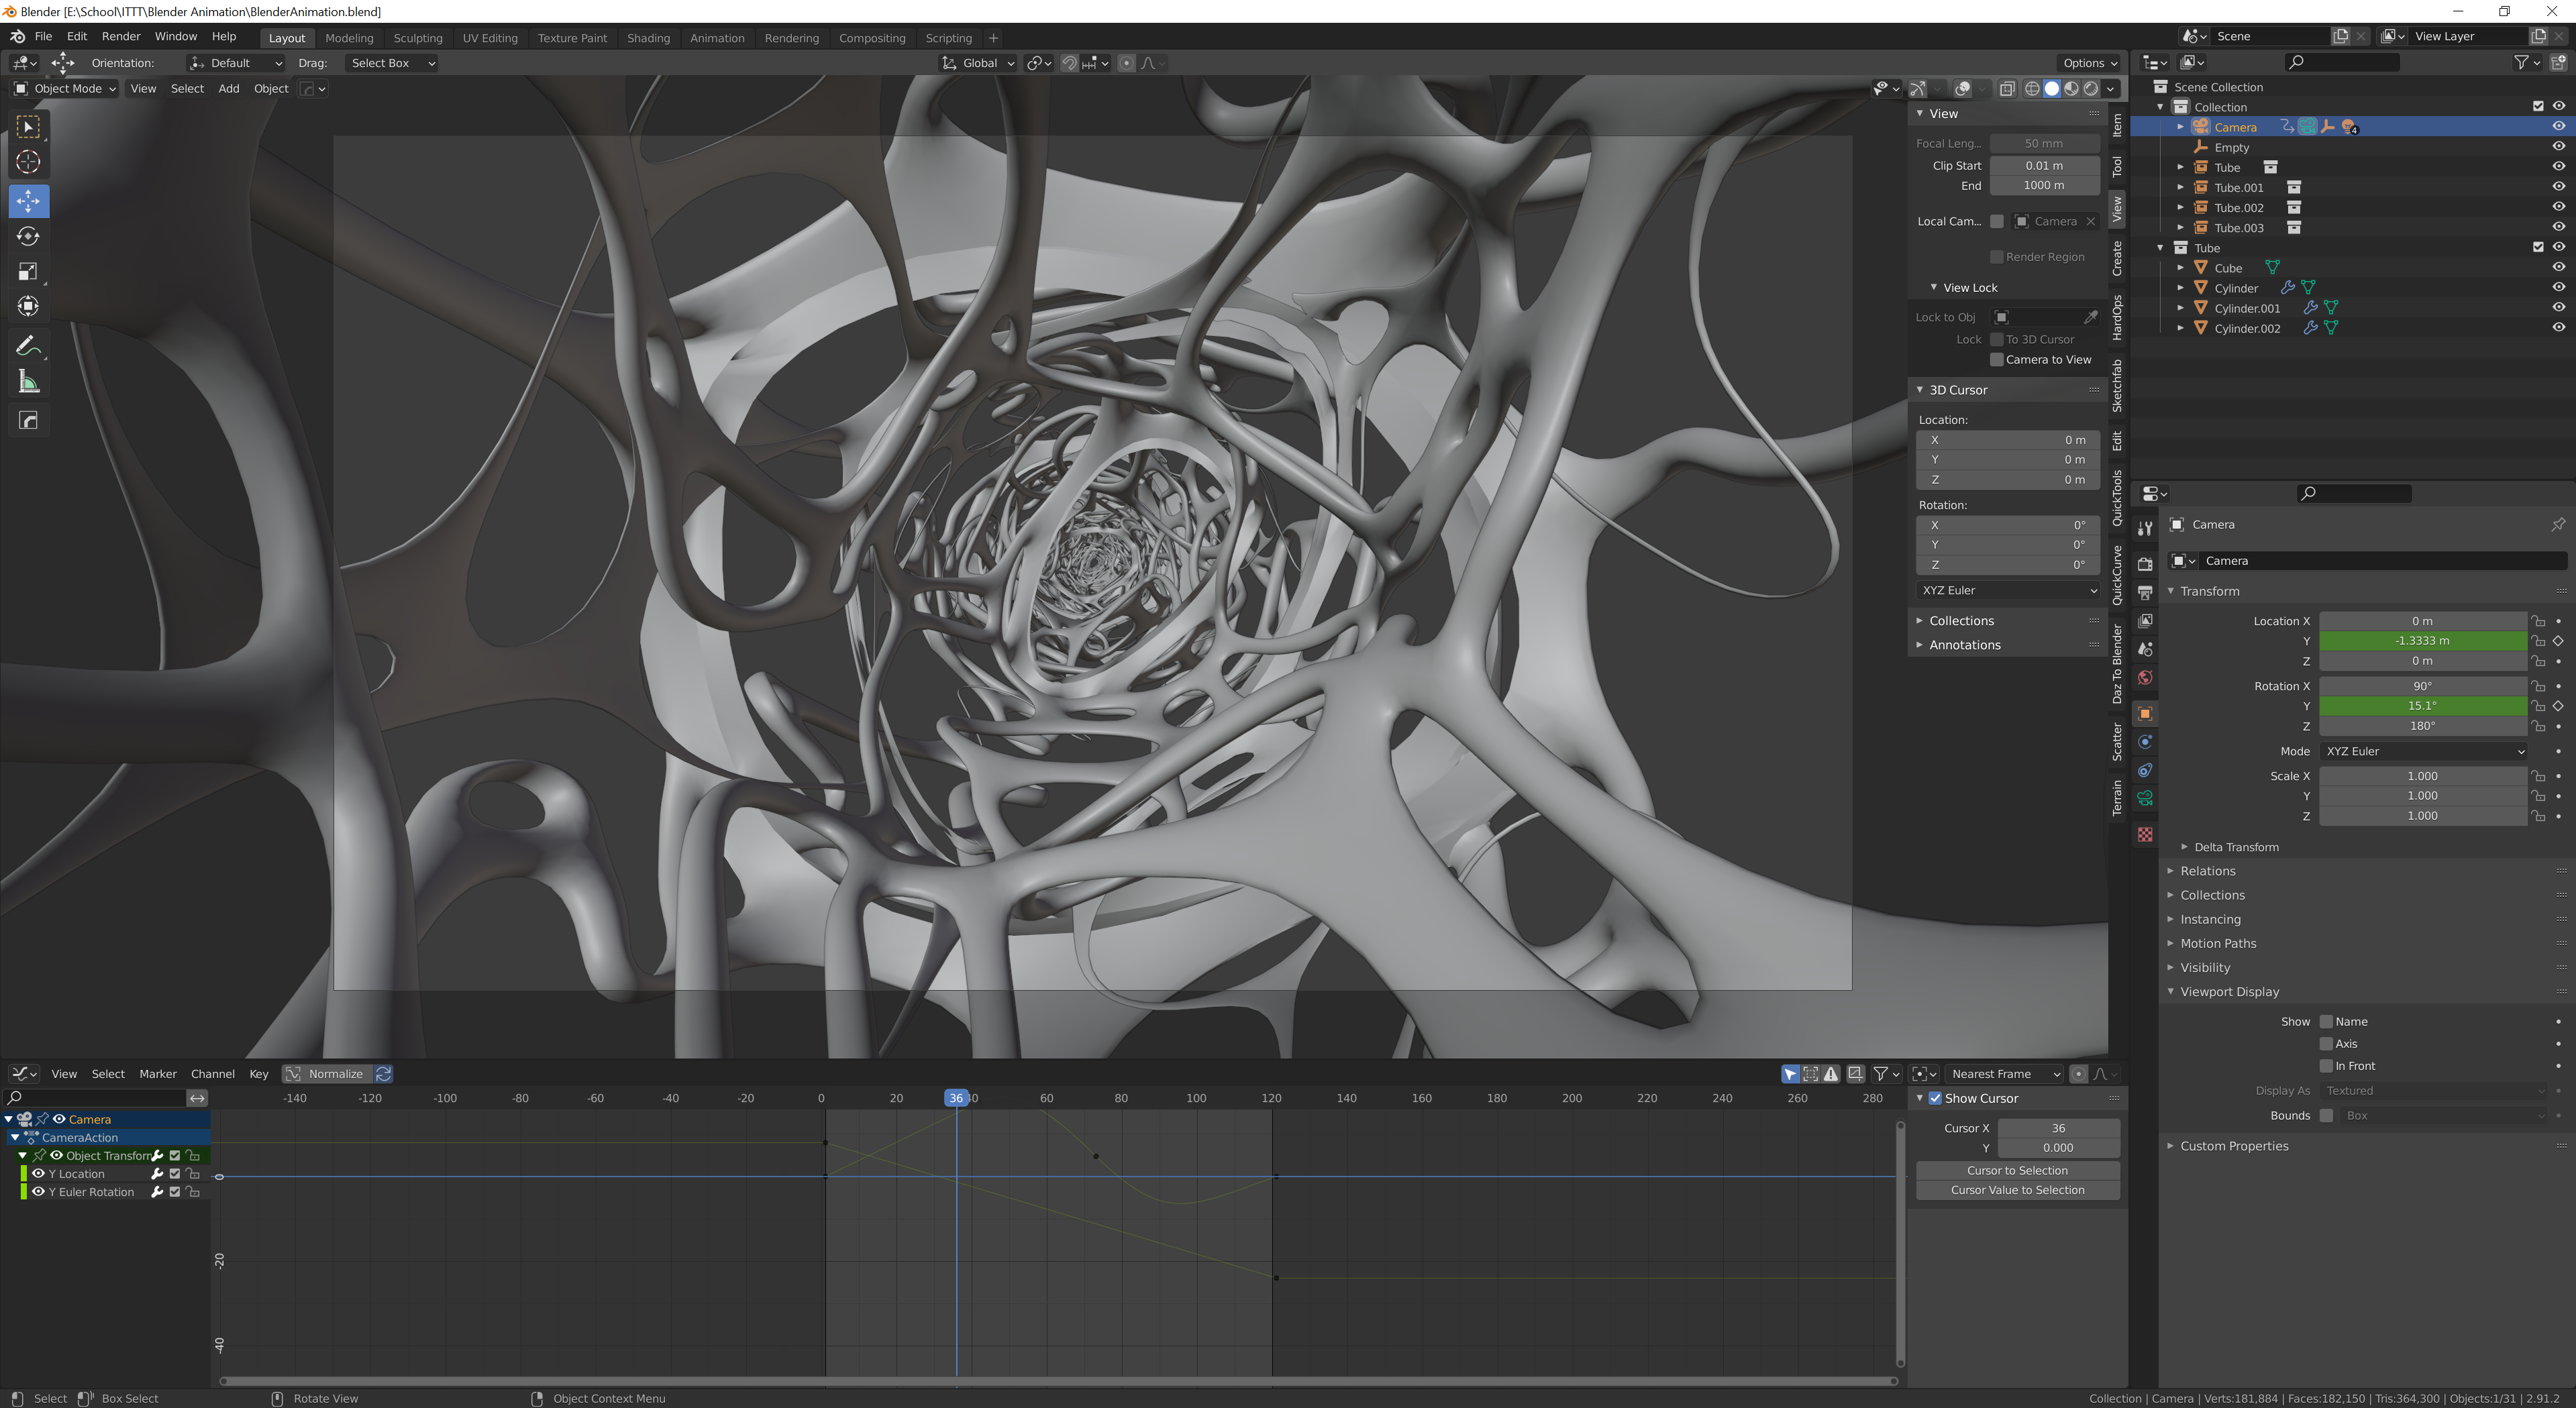This screenshot has height=1408, width=2576.
Task: Click Cursor Value to Selection button
Action: click(x=2017, y=1190)
